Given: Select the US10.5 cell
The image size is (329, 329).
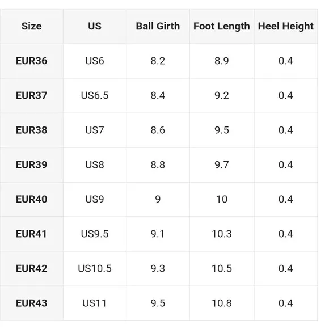Looking at the screenshot, I should [x=95, y=268].
